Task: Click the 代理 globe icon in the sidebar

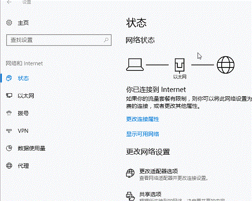Action: 9,166
